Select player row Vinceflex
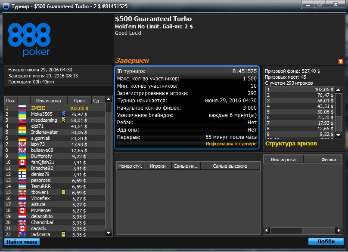 click(55, 198)
